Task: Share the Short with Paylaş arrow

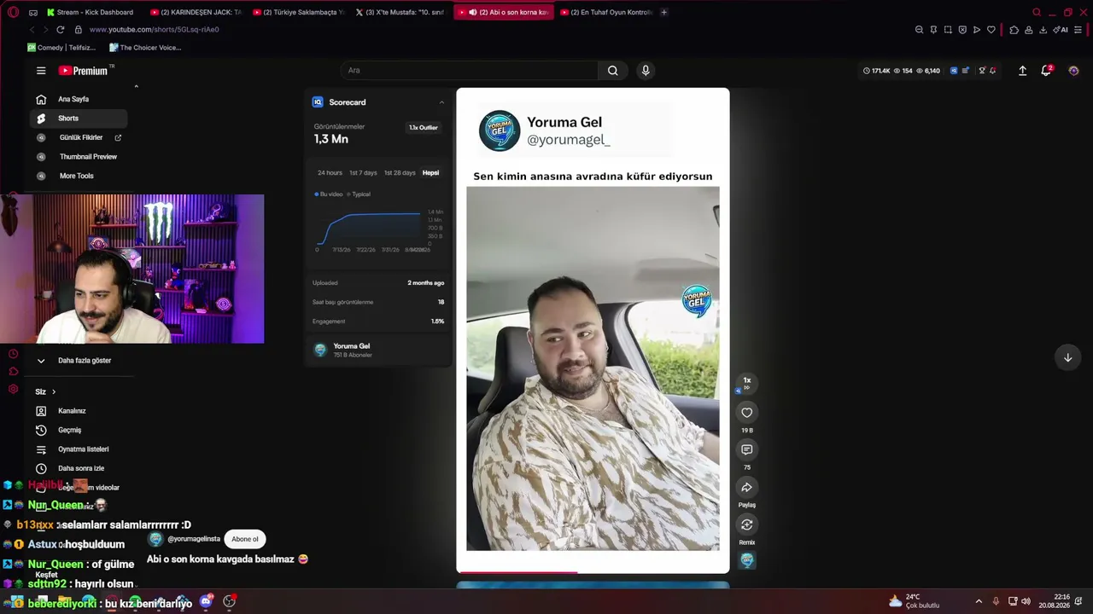Action: (747, 487)
